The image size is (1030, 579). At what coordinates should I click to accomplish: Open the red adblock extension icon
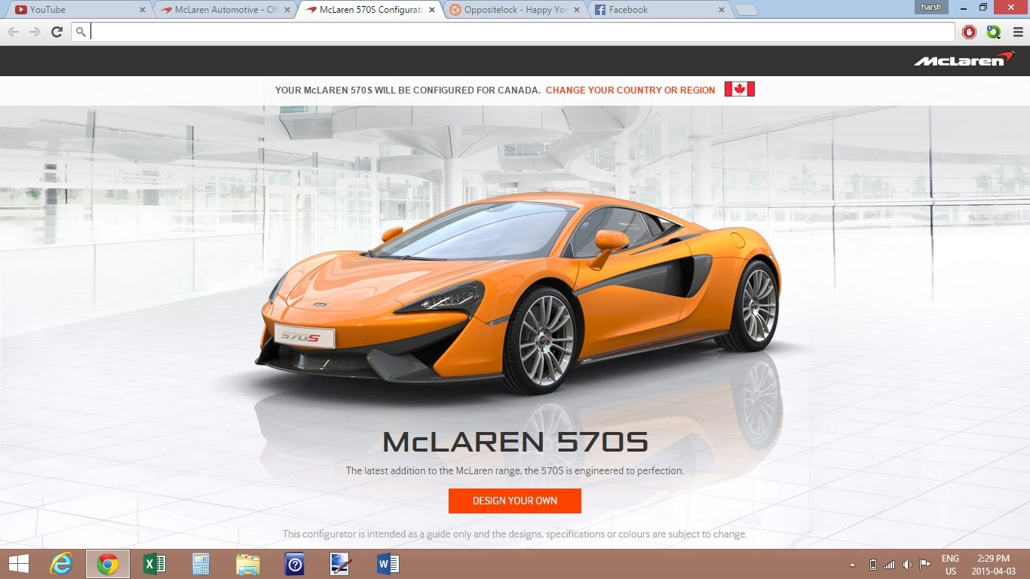[970, 32]
